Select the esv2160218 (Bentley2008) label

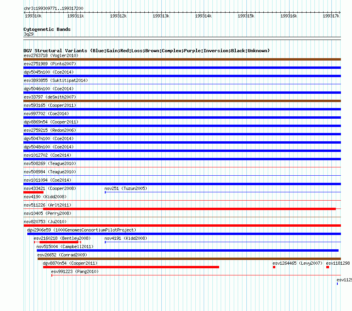[62, 238]
